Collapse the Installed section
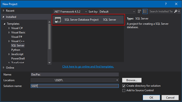This screenshot has height=102, width=182. point(3,17)
